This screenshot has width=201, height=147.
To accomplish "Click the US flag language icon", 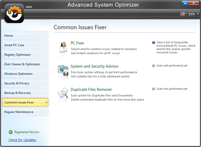I will point(183,14).
